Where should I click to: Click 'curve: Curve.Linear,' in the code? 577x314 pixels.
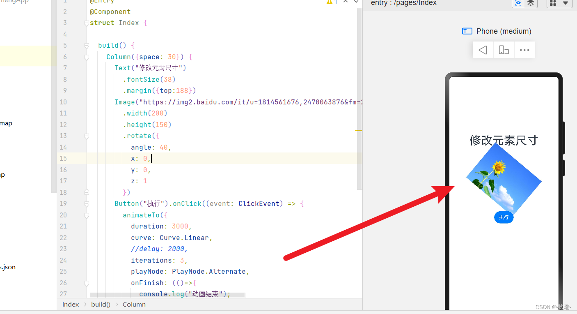[x=172, y=238]
